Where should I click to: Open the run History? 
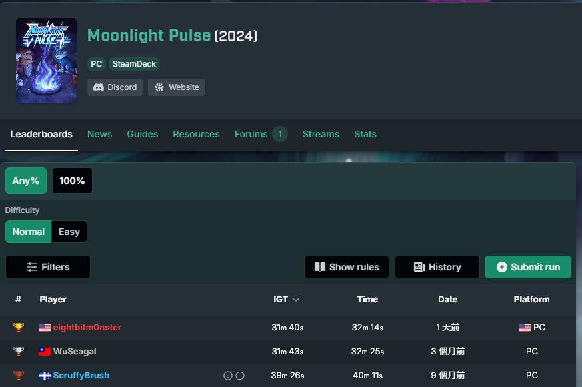[437, 267]
